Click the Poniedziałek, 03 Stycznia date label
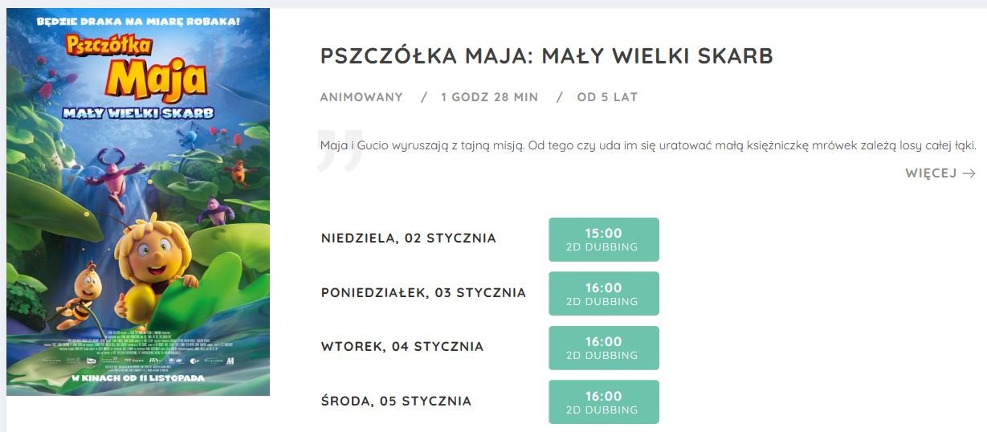Image resolution: width=987 pixels, height=432 pixels. [x=423, y=293]
